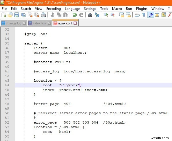172x141 pixels.
Task: Click the "location = /50x.html {" line
Action: (59, 127)
